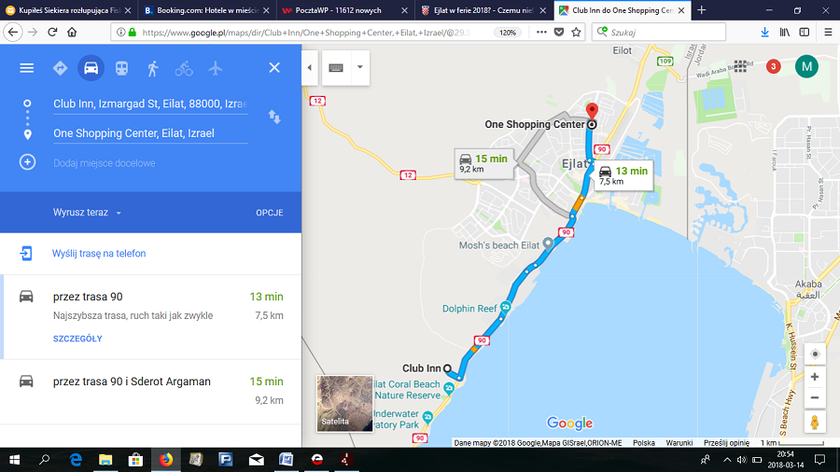The image size is (840, 472).
Task: Swap start and destination points
Action: click(x=274, y=117)
